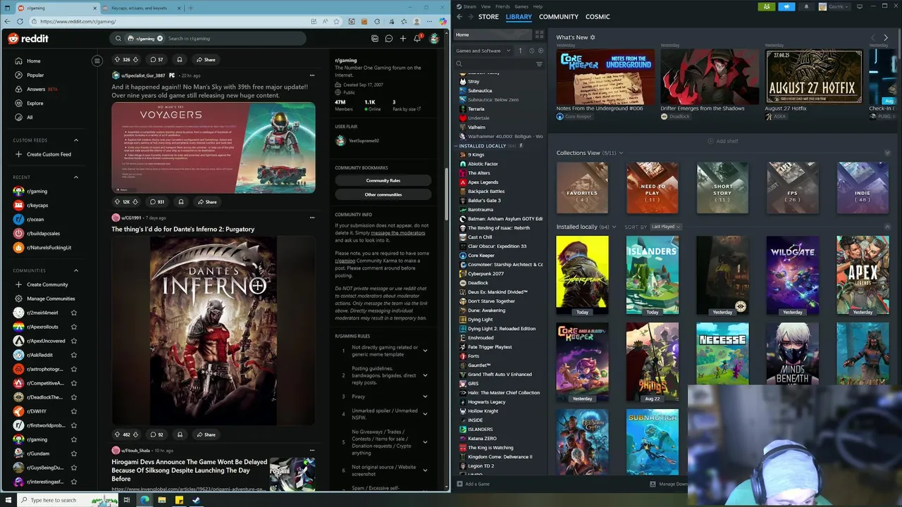This screenshot has width=902, height=507.
Task: Collapse the Installed Locally list in Steam
Action: click(457, 146)
